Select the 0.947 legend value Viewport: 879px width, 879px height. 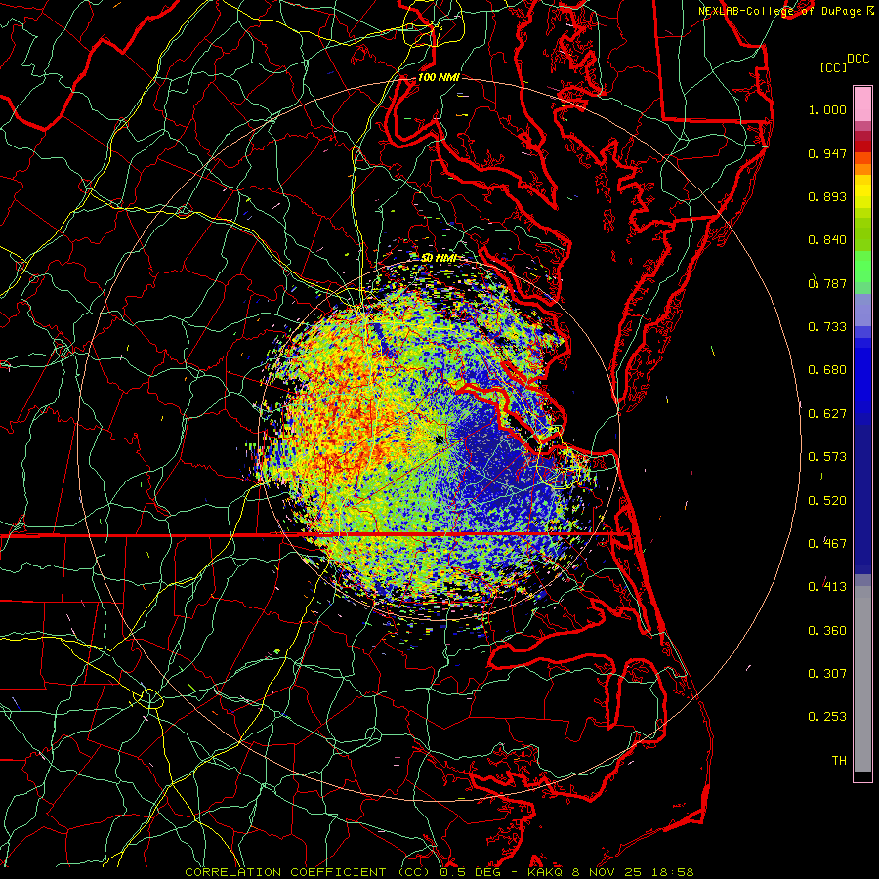[x=827, y=153]
